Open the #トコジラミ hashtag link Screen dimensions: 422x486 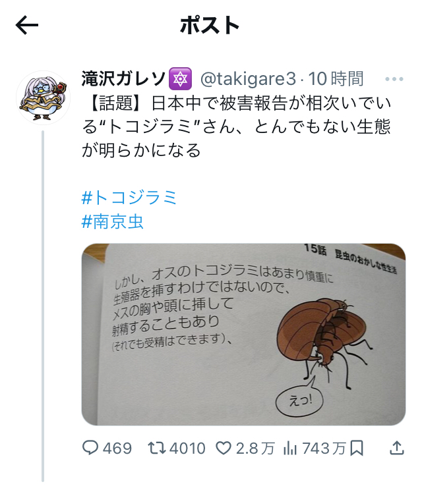pyautogui.click(x=129, y=198)
